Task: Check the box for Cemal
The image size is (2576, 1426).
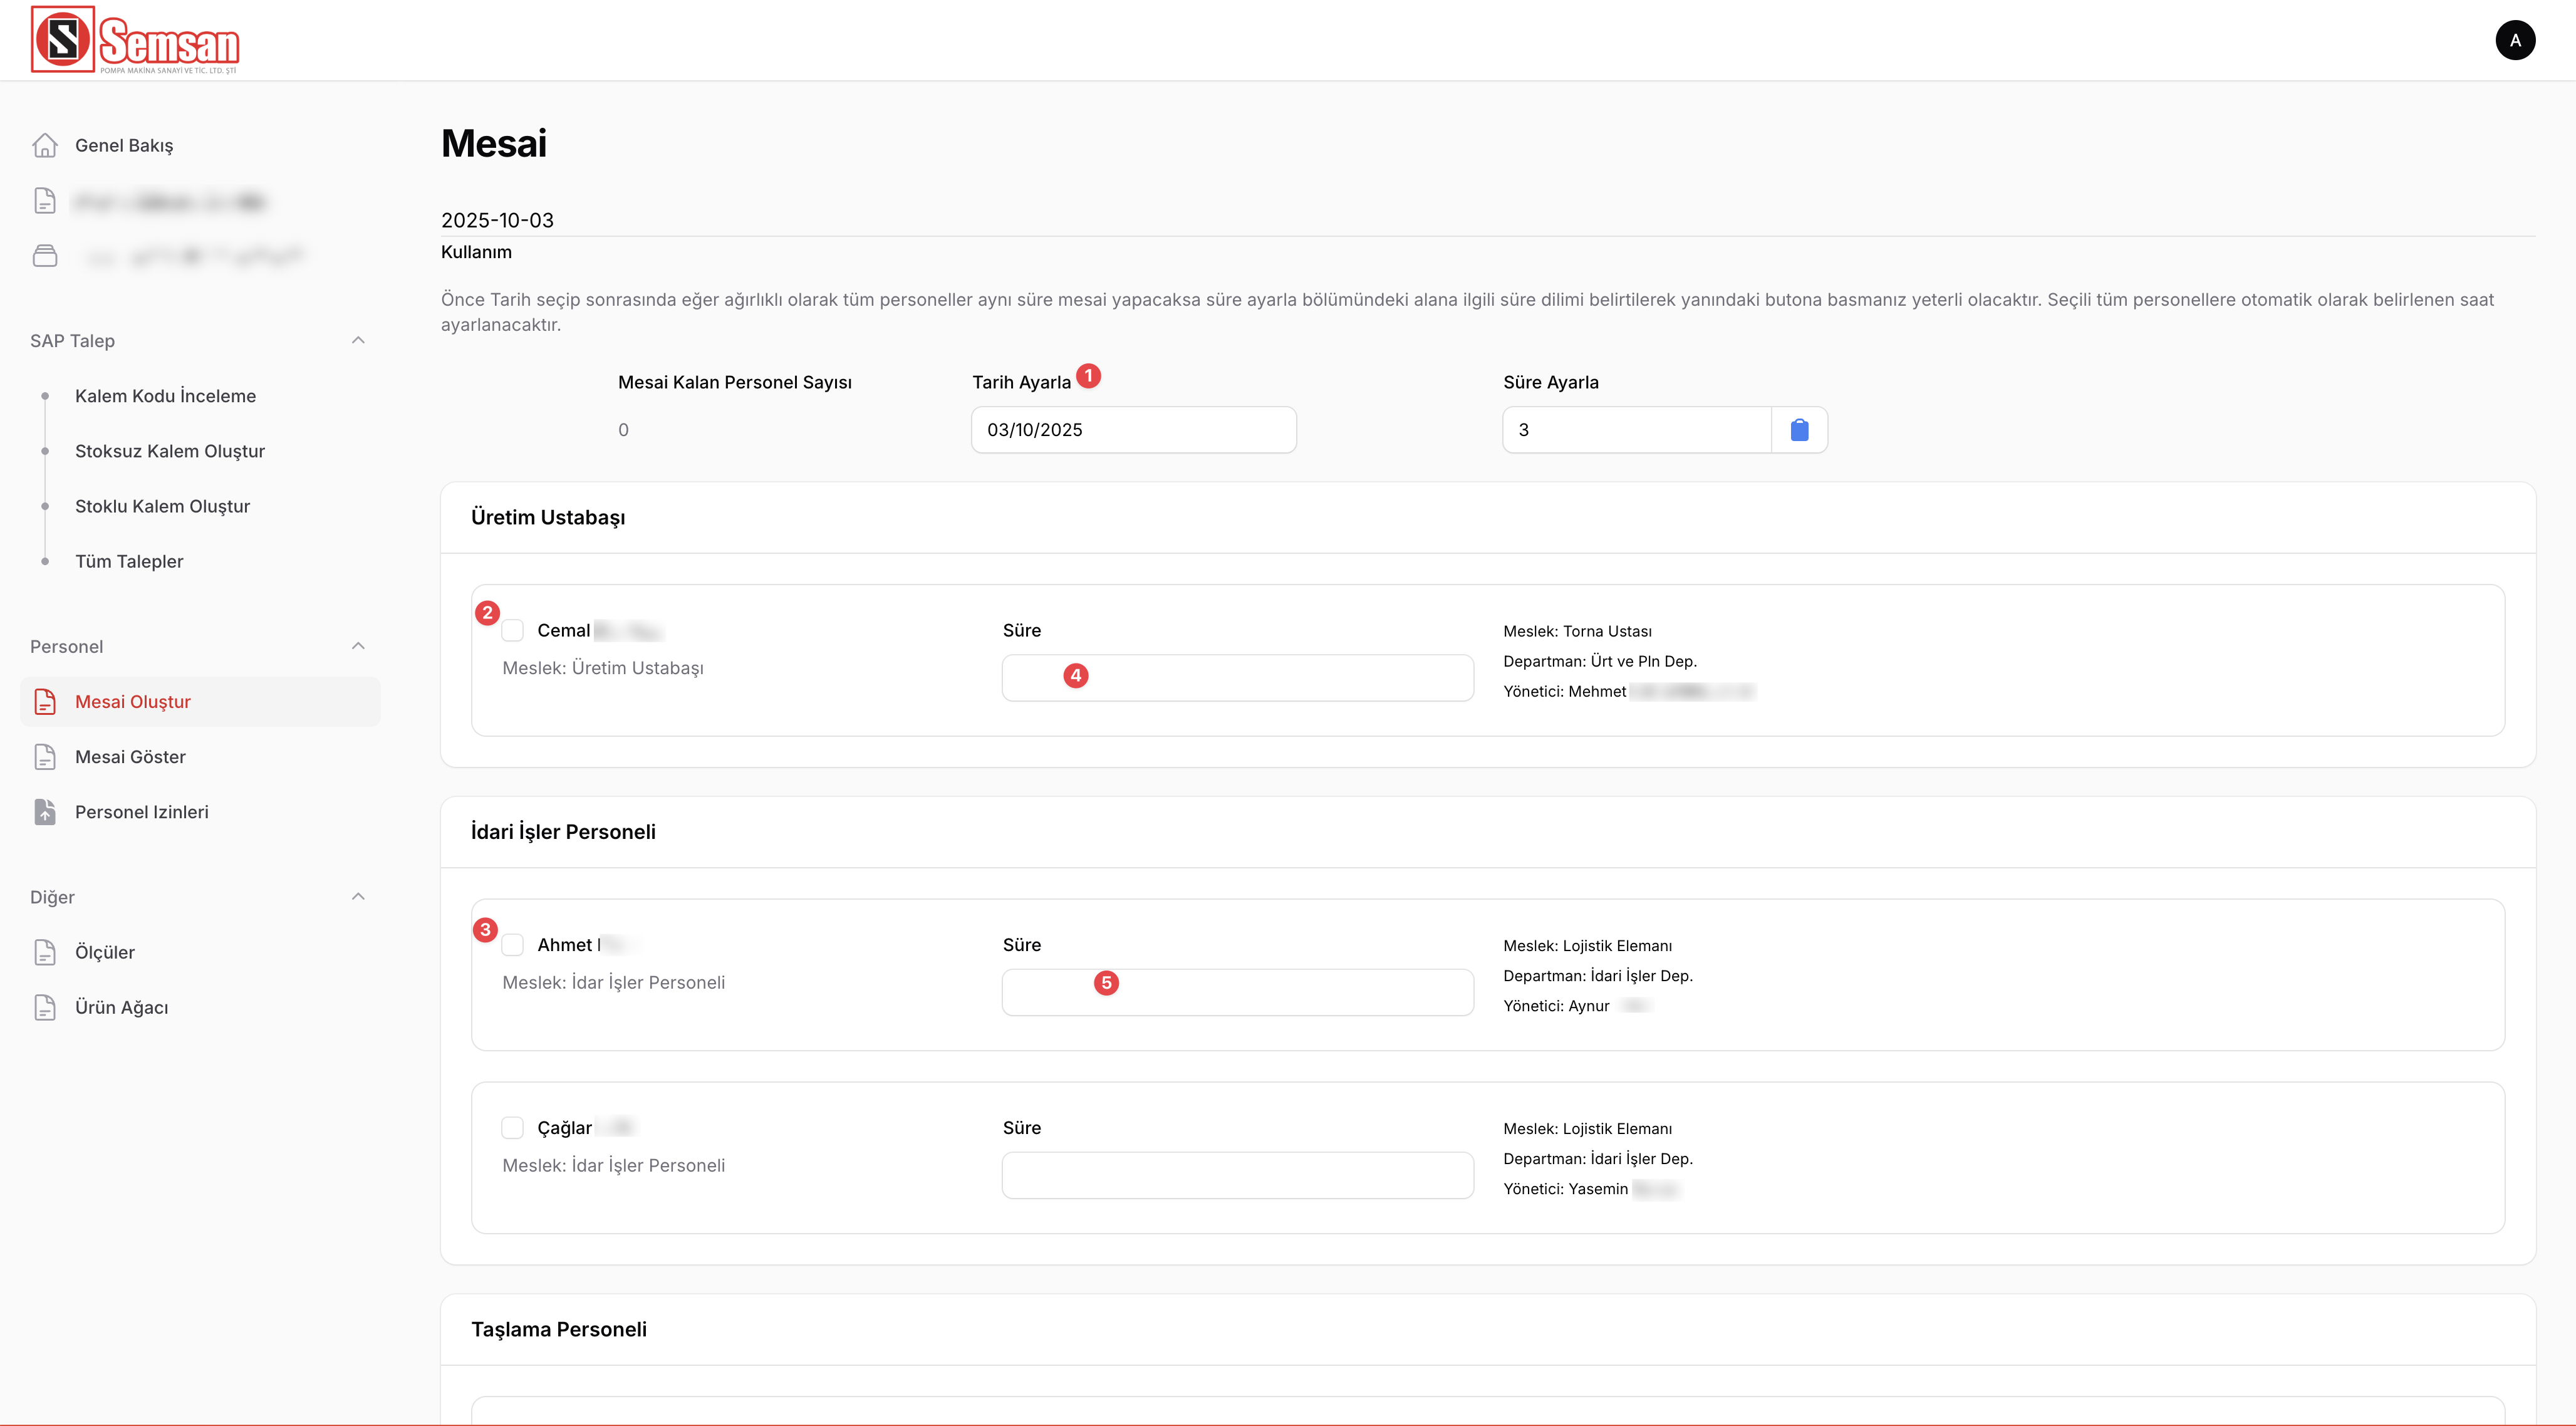Action: coord(513,630)
